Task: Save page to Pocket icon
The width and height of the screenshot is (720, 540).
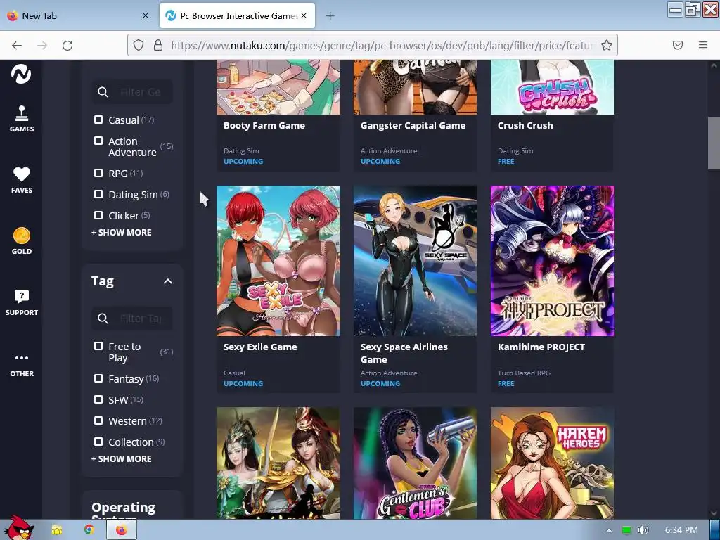Action: pyautogui.click(x=678, y=45)
